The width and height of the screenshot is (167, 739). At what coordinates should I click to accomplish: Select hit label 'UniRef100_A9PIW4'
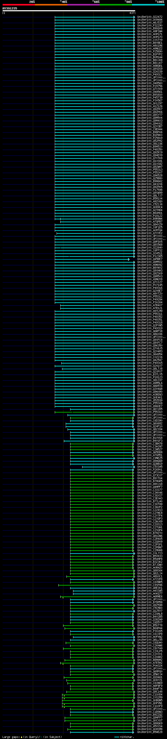tap(150, 31)
